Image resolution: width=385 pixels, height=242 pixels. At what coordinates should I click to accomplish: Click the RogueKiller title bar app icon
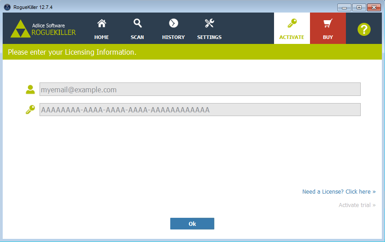coord(7,7)
